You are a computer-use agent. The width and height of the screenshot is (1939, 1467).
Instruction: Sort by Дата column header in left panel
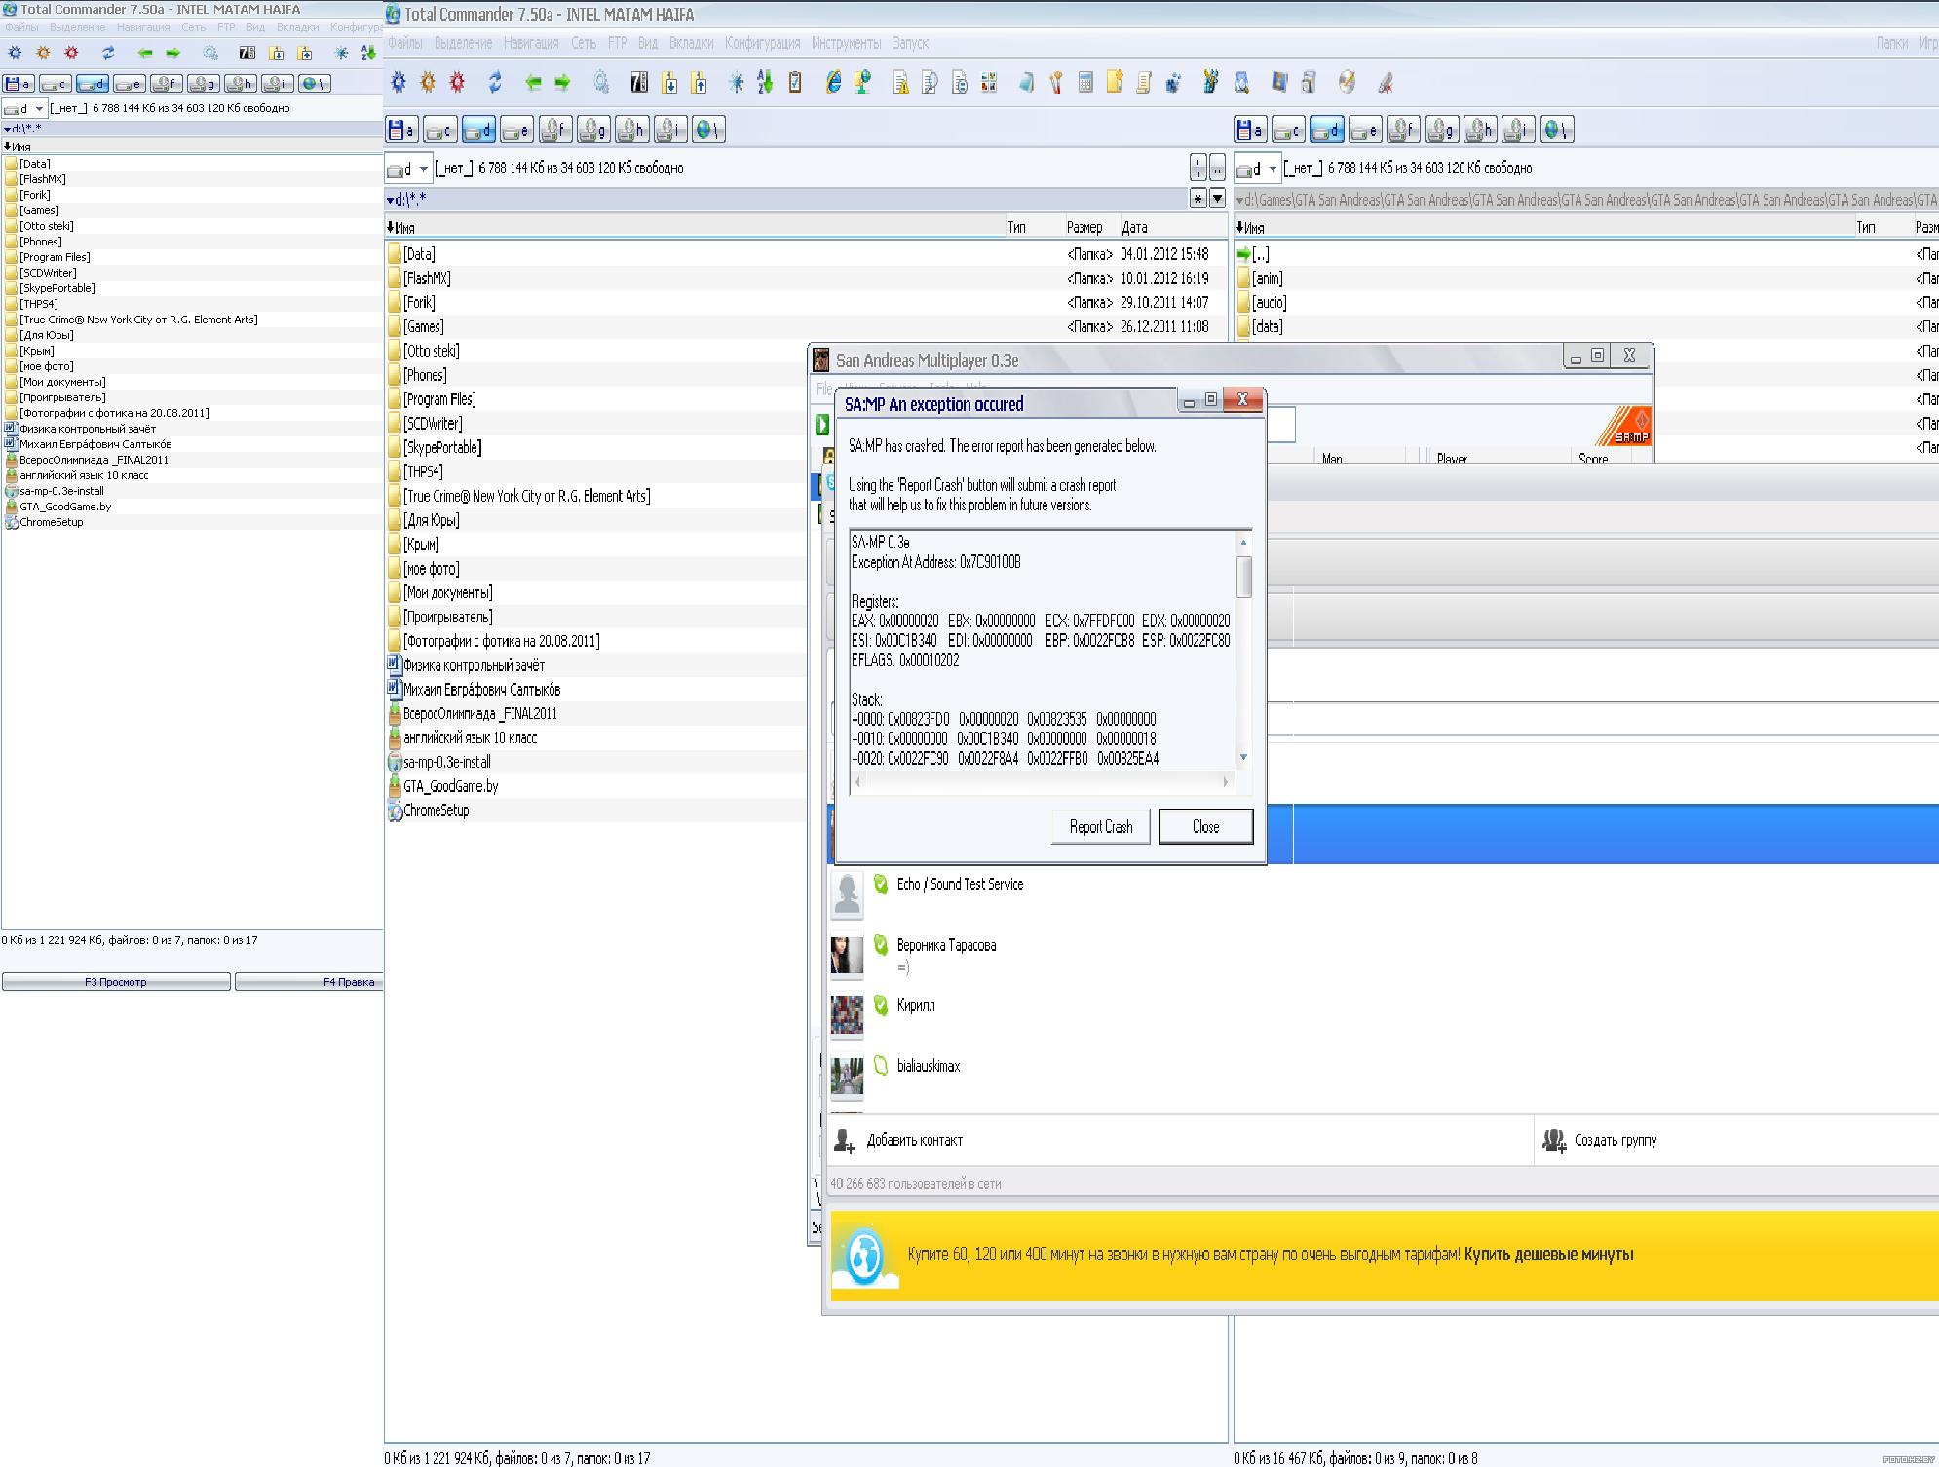1172,227
